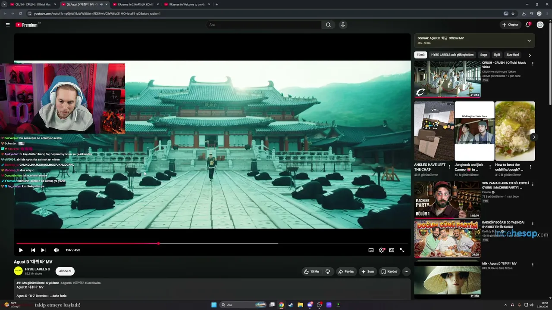The height and width of the screenshot is (310, 552).
Task: Open options for Kadıköy Boğası video
Action: coord(533,224)
